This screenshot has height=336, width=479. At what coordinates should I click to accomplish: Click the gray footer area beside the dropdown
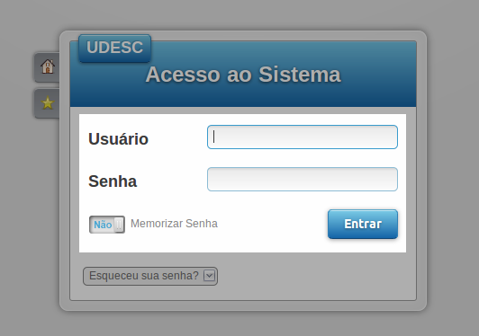pos(316,276)
